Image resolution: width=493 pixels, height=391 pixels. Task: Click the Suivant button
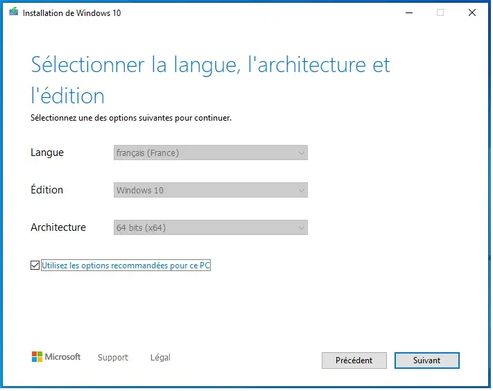coord(428,361)
